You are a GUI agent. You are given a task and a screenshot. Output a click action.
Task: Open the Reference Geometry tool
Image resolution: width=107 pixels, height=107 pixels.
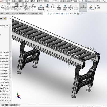pos(53,6)
